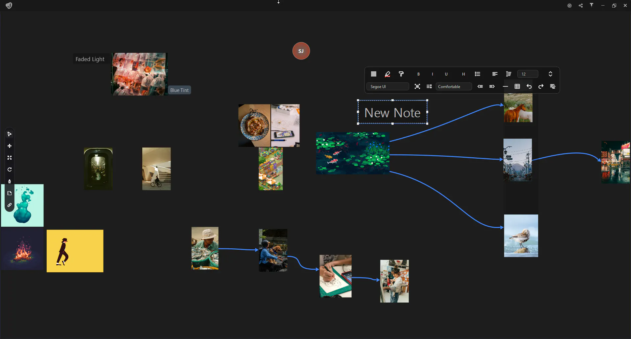Click the font size up/down stepper

[x=550, y=74]
